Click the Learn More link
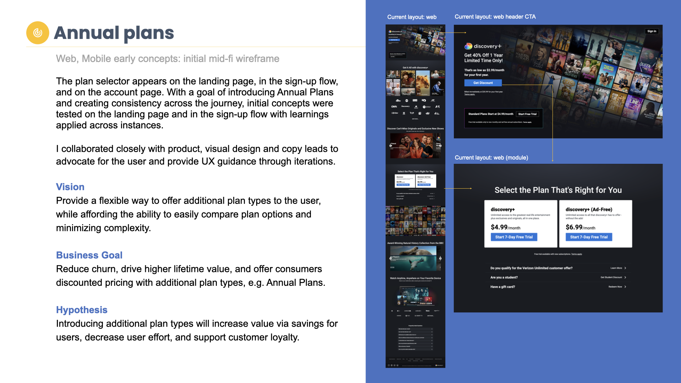The height and width of the screenshot is (383, 681). pos(616,268)
